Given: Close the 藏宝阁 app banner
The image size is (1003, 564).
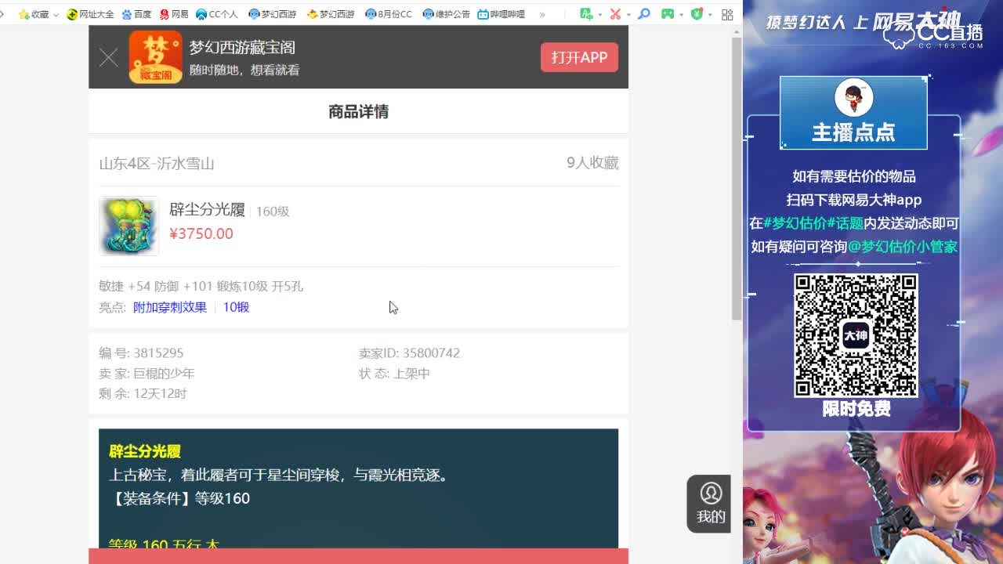Looking at the screenshot, I should 109,57.
